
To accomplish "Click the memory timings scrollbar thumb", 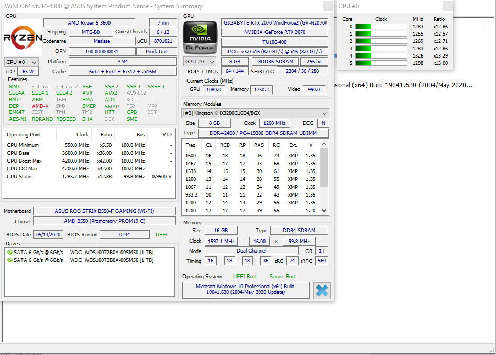I will [x=324, y=167].
